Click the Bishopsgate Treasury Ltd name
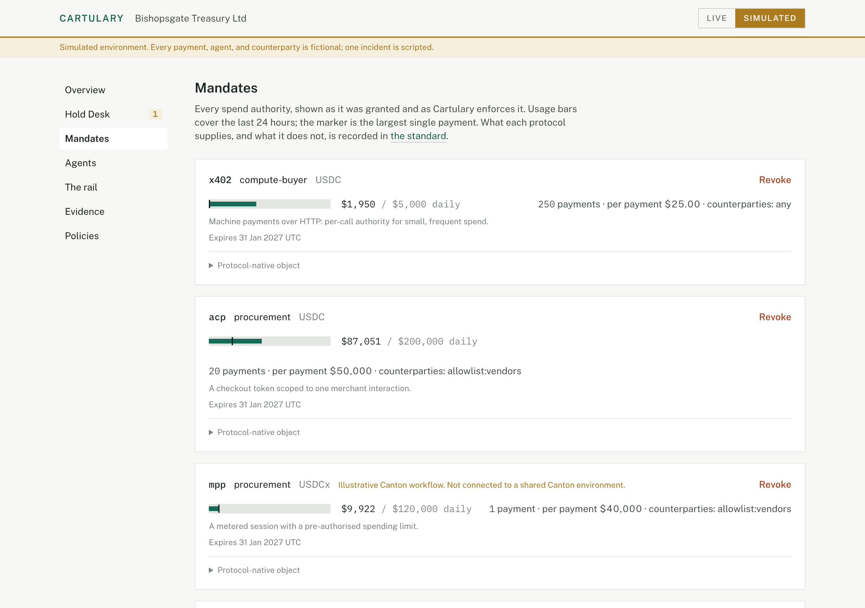 (191, 19)
